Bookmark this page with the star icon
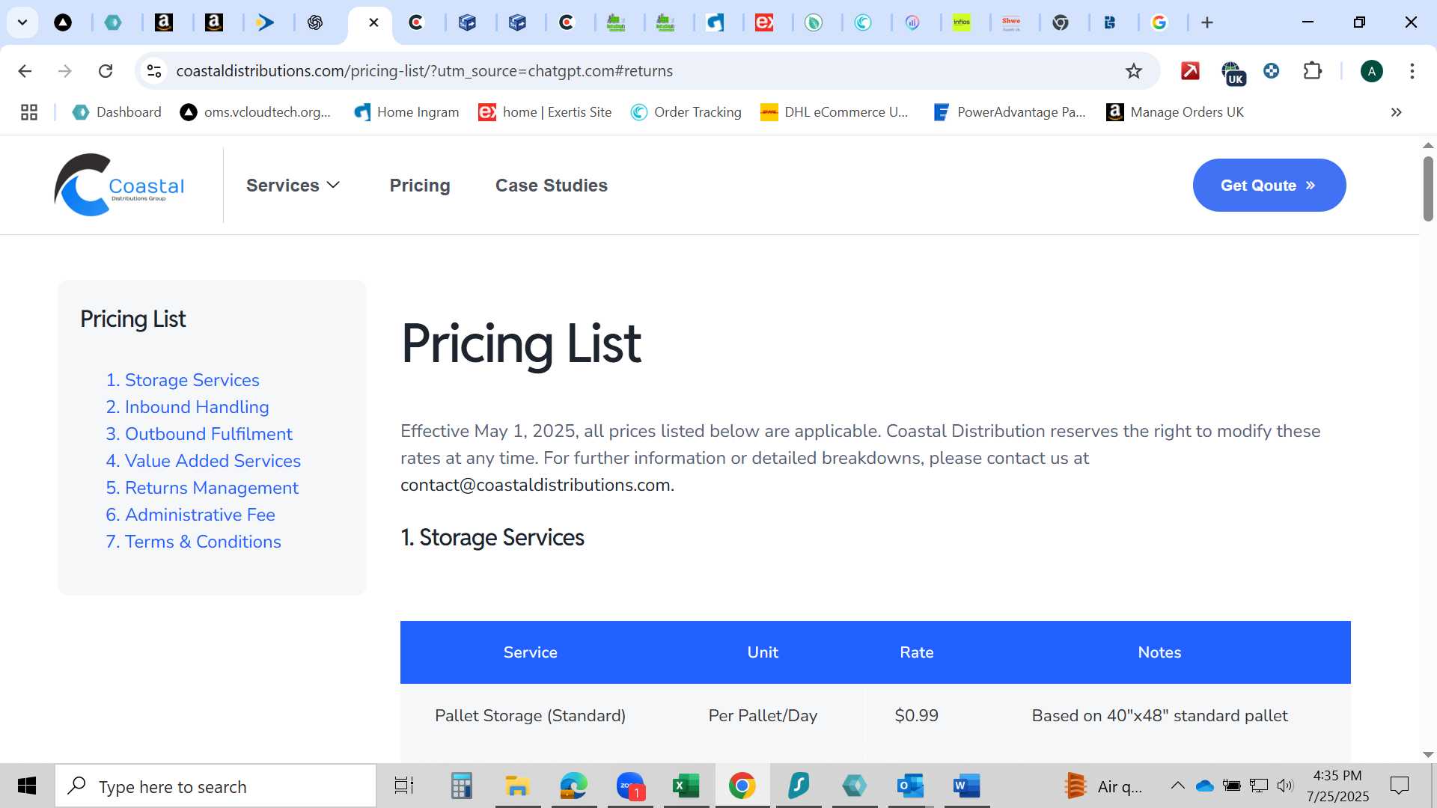 pos(1134,71)
